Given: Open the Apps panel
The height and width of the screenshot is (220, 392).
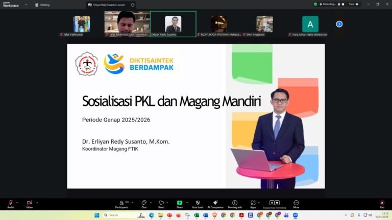Looking at the screenshot, I should pos(253,204).
